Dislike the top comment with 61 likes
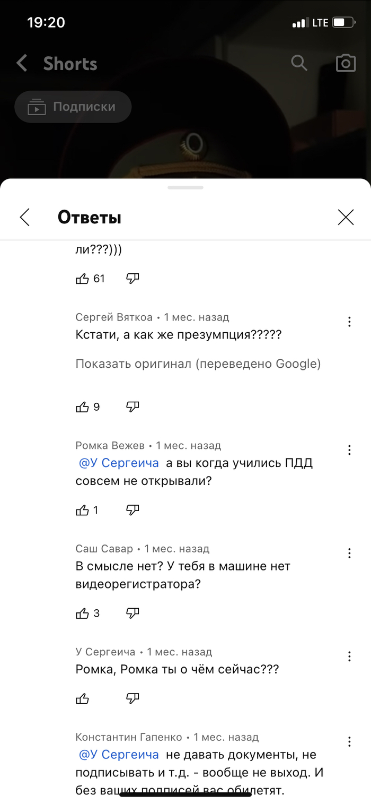Image resolution: width=371 pixels, height=804 pixels. [132, 279]
